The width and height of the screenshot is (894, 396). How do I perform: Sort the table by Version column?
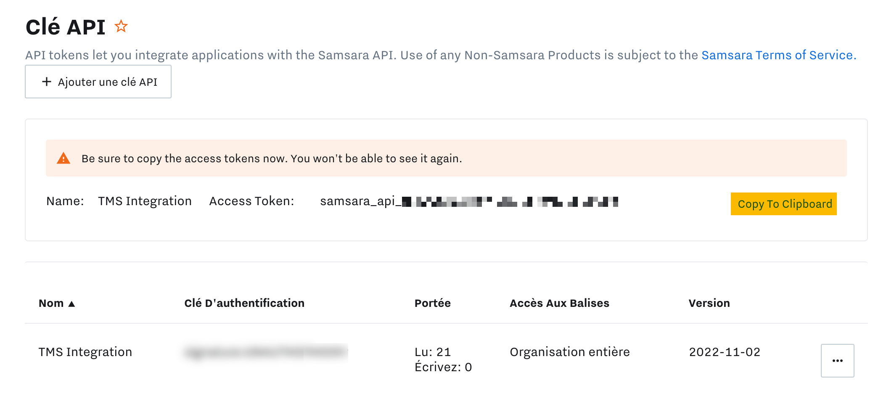pyautogui.click(x=709, y=303)
